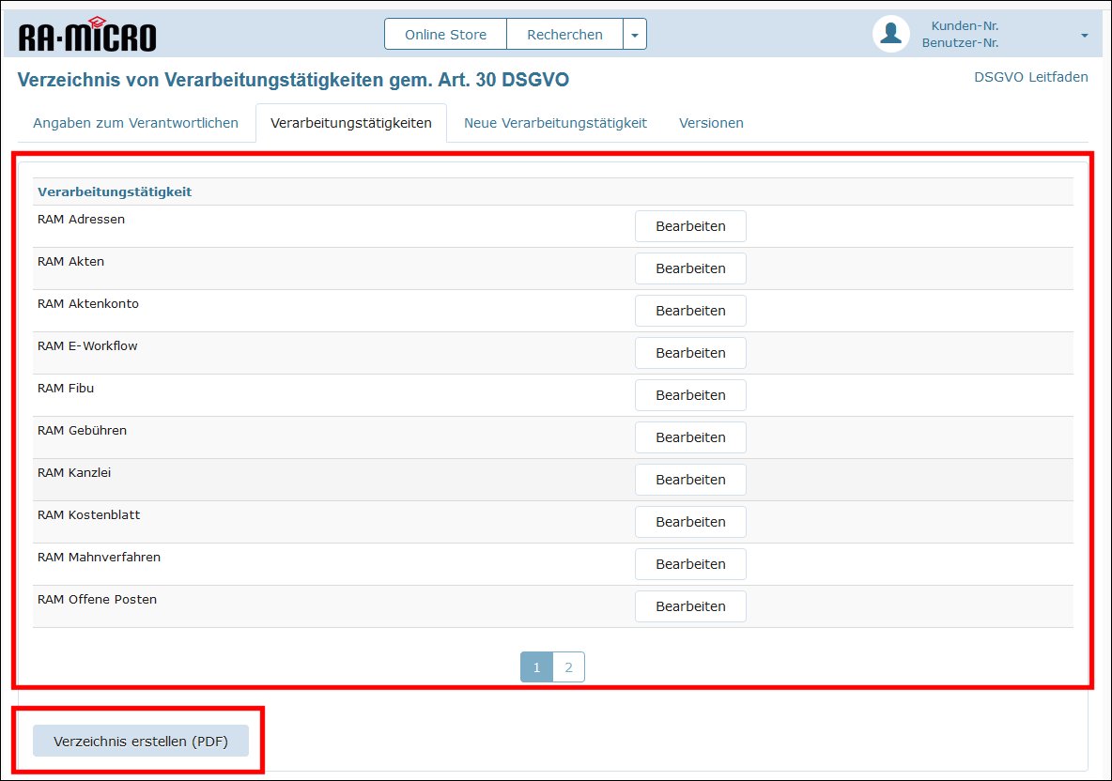The height and width of the screenshot is (781, 1112).
Task: Go to page 2 of the list
Action: click(568, 667)
